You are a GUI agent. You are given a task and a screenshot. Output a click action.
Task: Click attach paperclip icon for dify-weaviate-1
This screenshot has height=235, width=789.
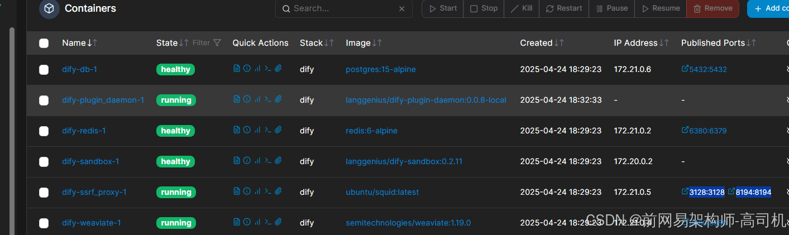278,222
